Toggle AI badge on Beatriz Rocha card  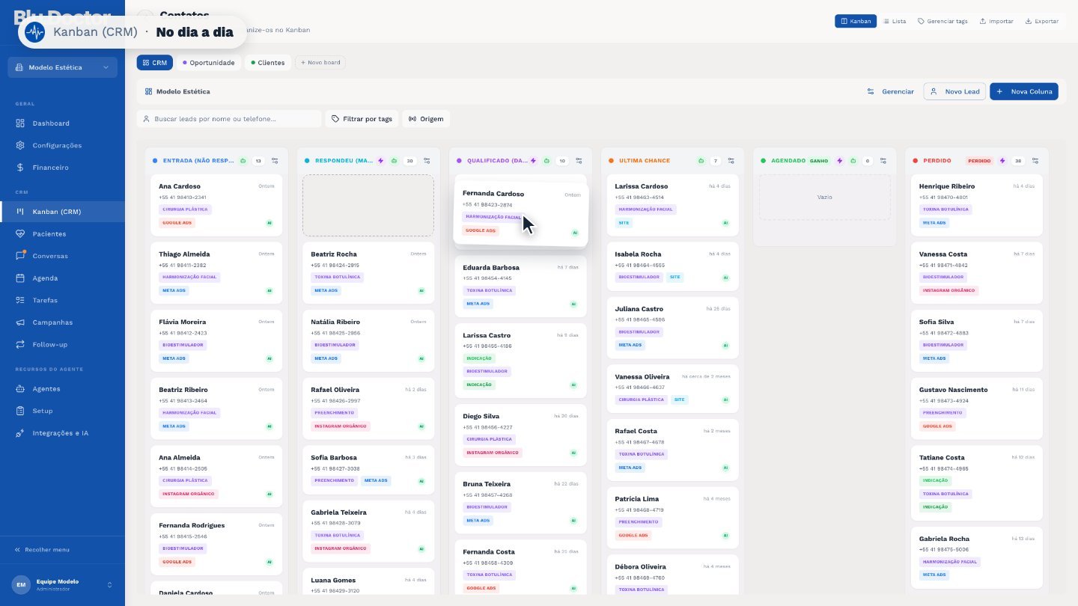[421, 290]
